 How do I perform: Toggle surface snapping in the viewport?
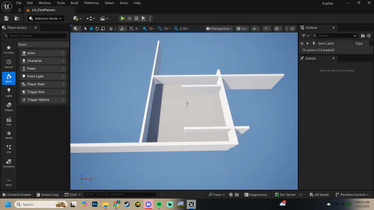click(x=122, y=29)
